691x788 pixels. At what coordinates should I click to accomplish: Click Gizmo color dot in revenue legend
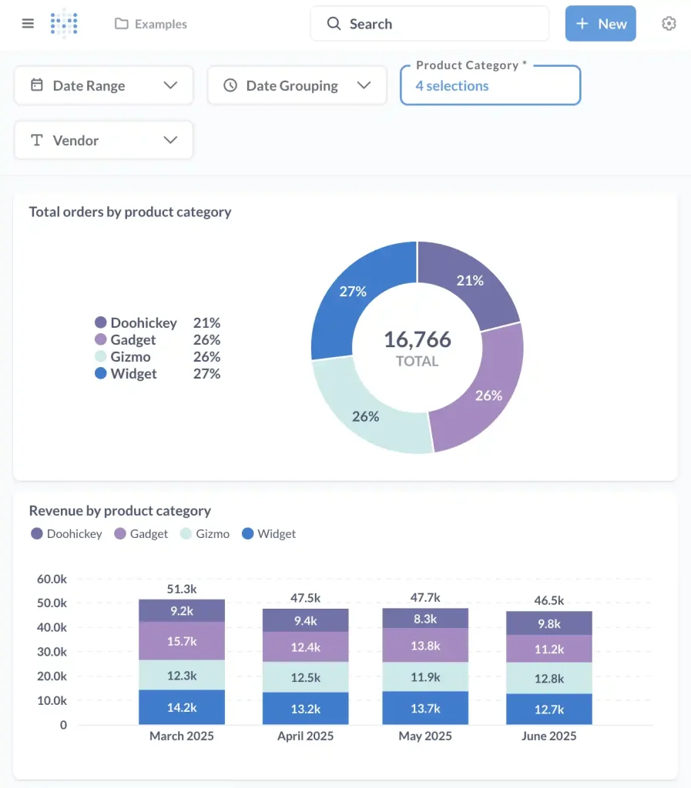click(186, 533)
